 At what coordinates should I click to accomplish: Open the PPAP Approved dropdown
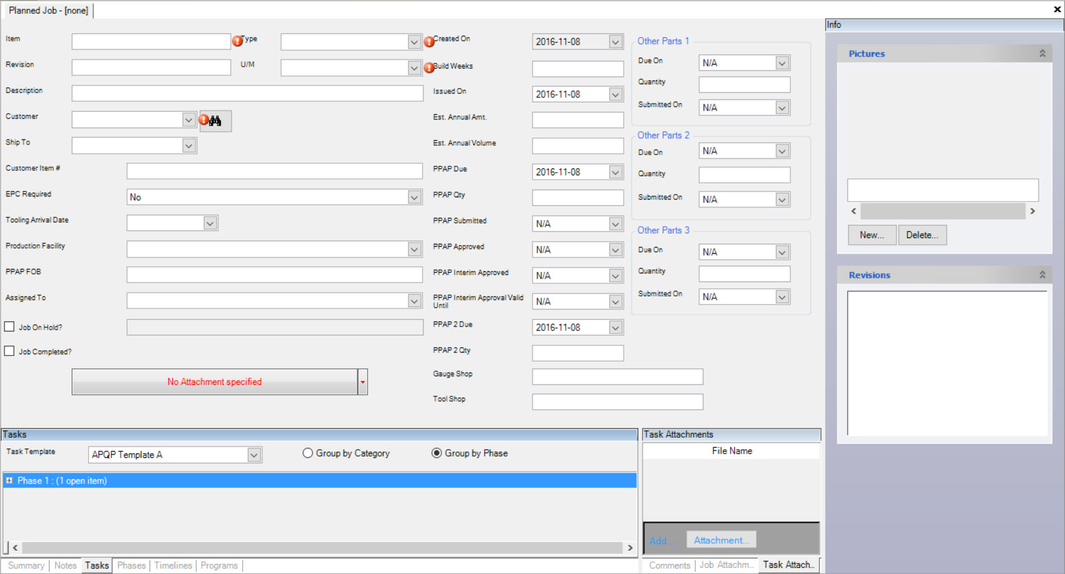615,250
